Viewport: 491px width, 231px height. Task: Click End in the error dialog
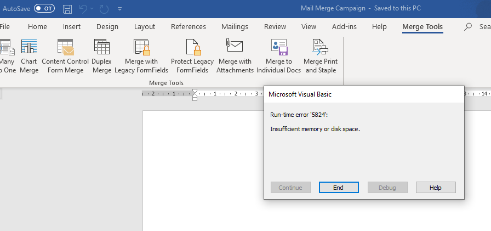coord(339,188)
